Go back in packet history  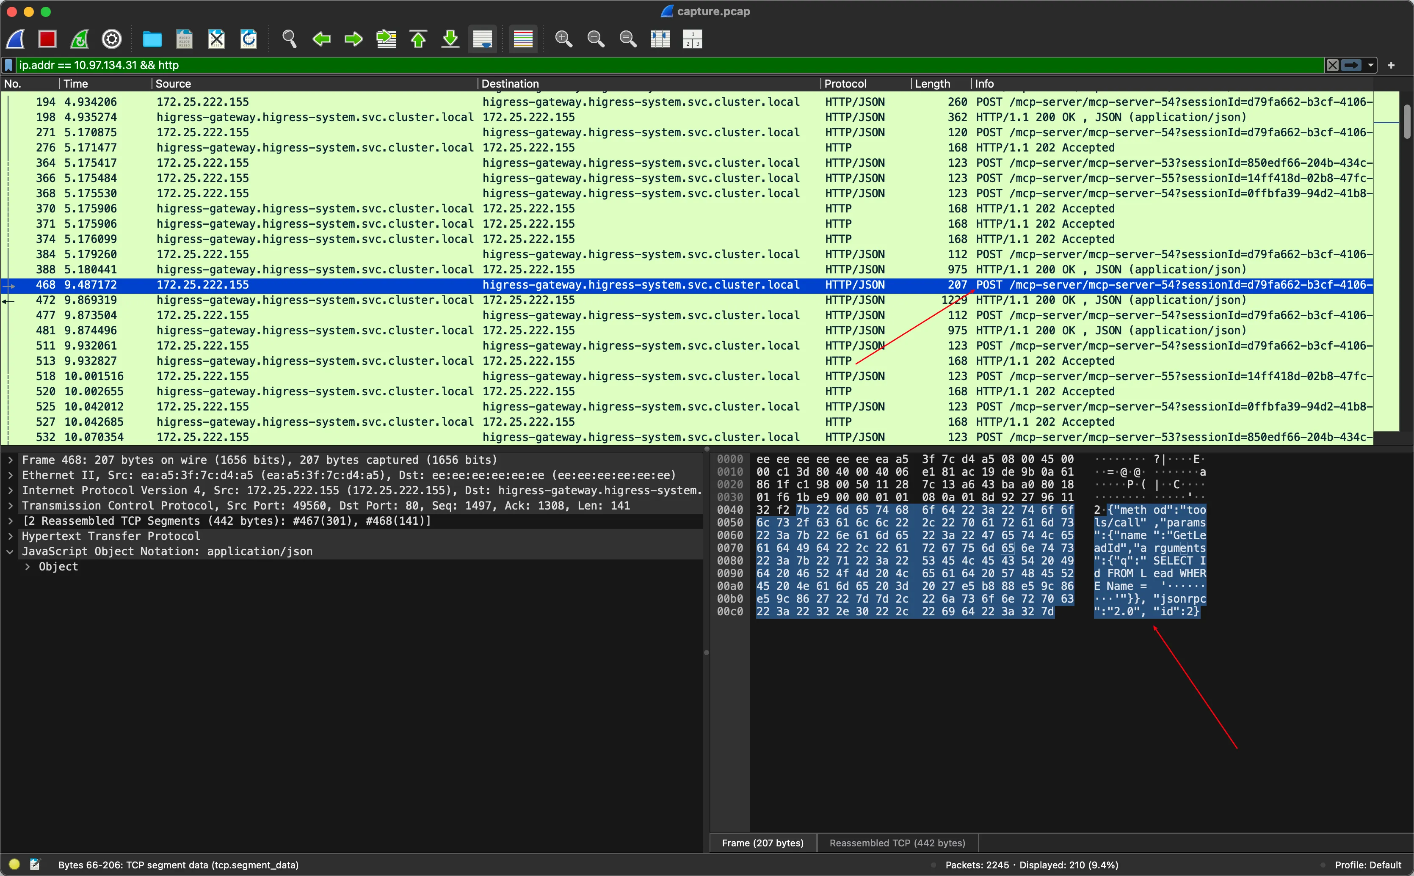click(x=322, y=39)
